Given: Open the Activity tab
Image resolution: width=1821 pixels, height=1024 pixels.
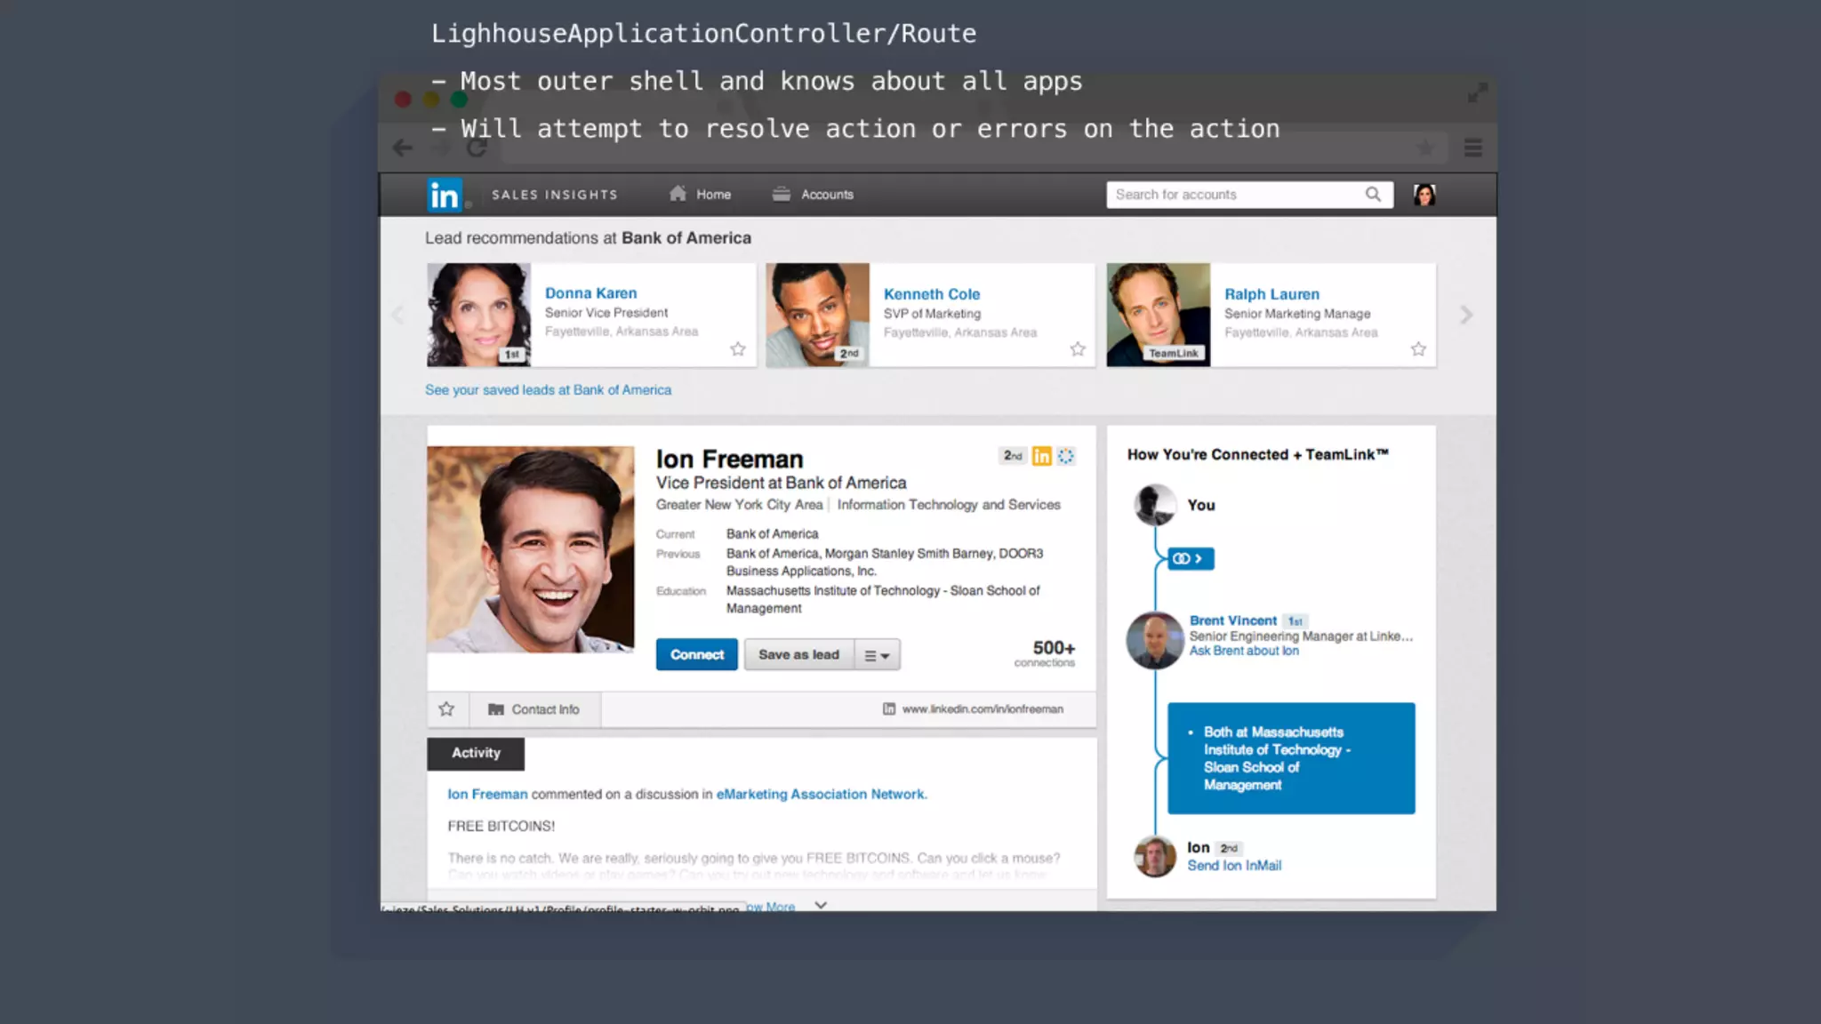Looking at the screenshot, I should (476, 753).
